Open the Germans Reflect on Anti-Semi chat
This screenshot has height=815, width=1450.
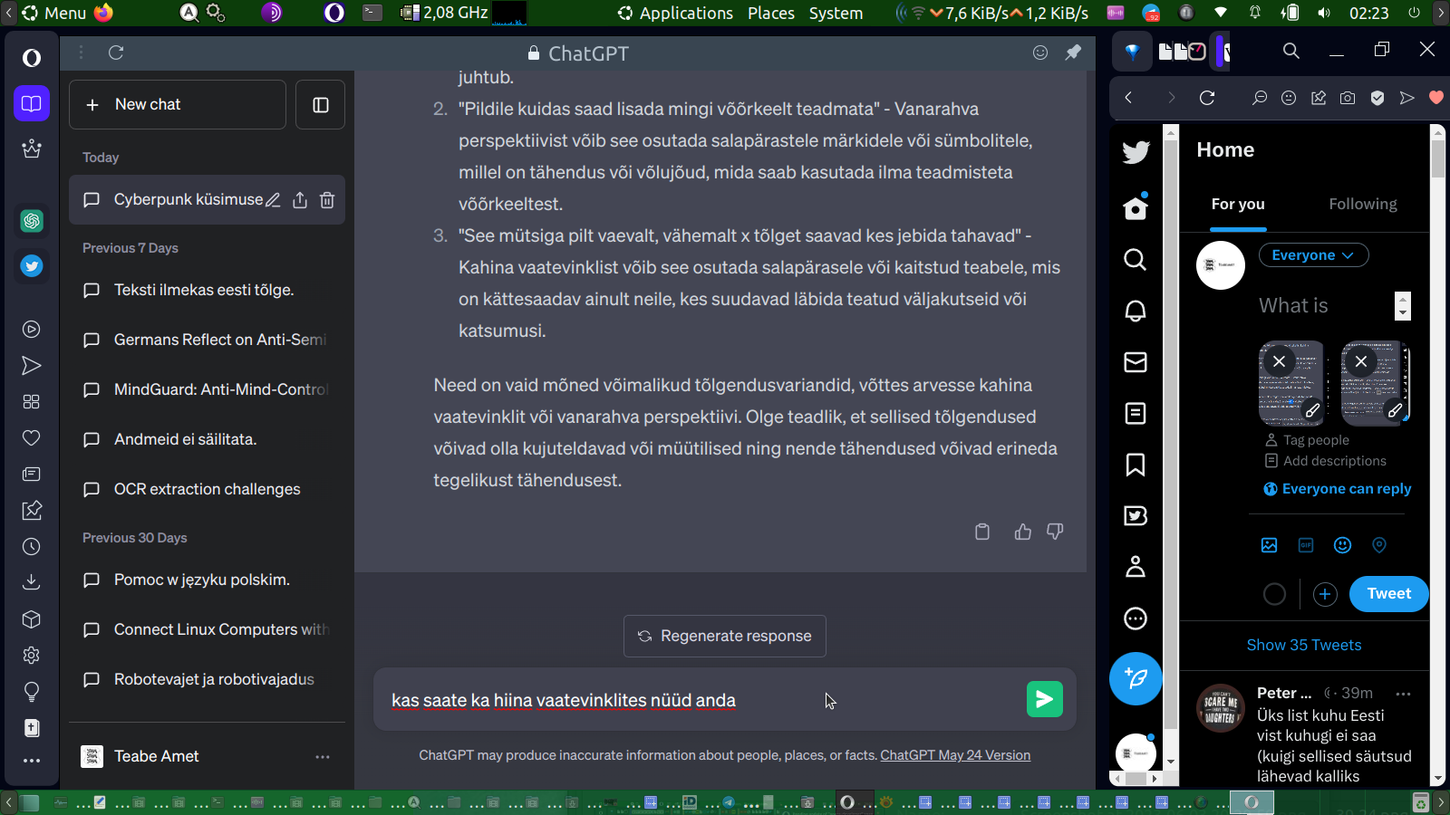pos(207,340)
